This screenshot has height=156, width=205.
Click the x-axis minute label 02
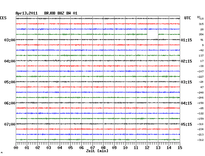pos(38,148)
